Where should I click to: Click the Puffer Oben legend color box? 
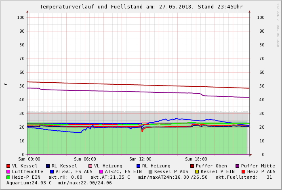click(x=192, y=166)
